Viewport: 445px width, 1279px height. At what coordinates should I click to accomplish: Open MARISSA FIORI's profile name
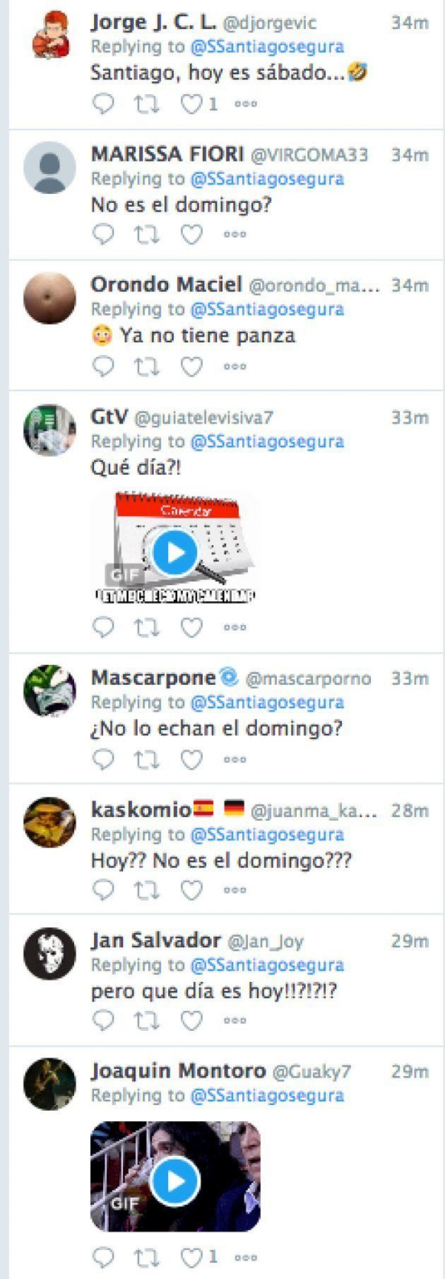pos(167,154)
